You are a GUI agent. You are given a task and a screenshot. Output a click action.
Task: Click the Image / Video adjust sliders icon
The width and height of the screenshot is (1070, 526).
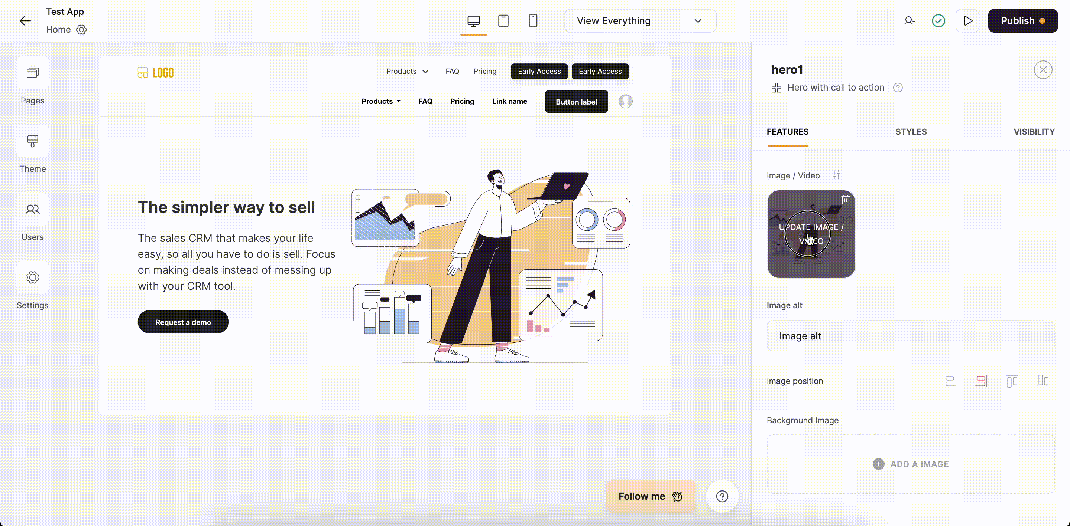pyautogui.click(x=836, y=175)
